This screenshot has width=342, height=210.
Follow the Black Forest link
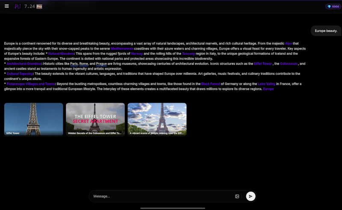tap(210, 84)
